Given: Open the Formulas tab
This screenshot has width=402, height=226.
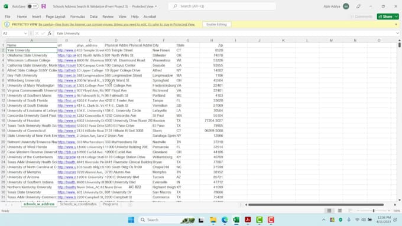Looking at the screenshot, I should click(77, 17).
